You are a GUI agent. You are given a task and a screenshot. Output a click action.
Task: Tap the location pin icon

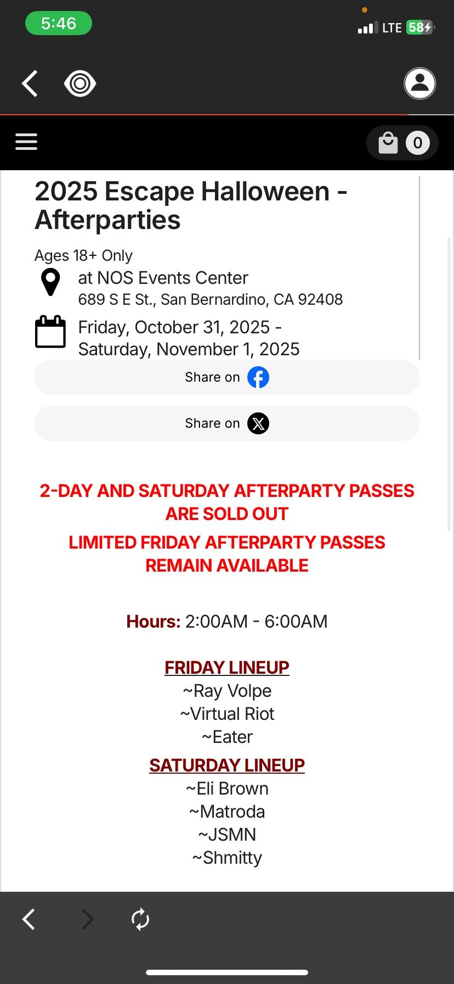(50, 281)
